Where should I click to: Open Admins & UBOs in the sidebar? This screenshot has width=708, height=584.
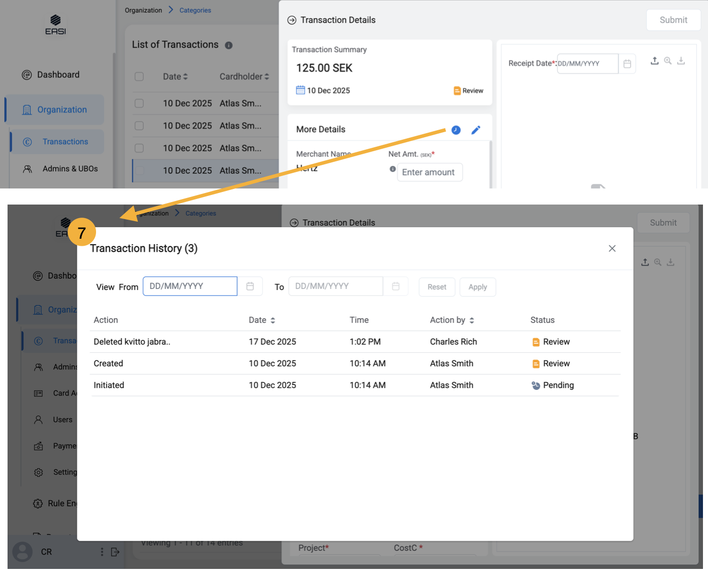click(x=70, y=169)
